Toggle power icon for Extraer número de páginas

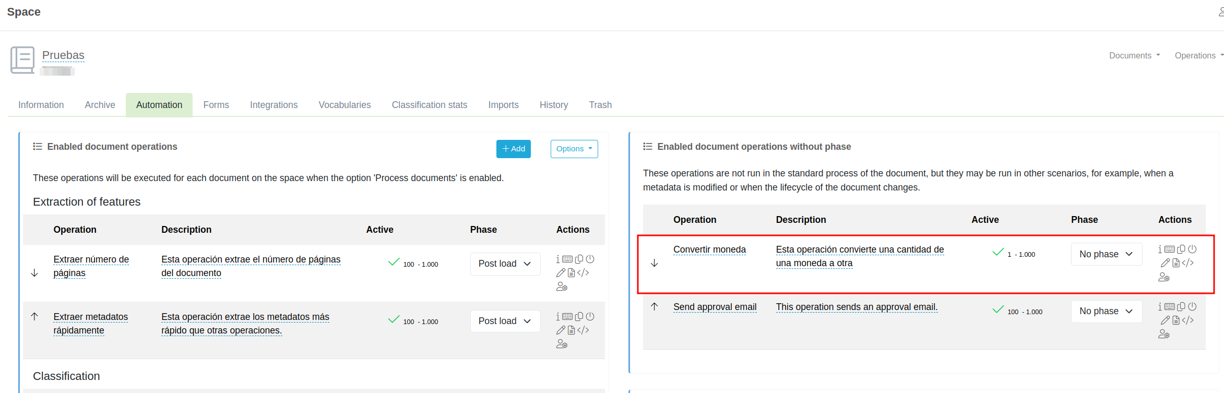[x=590, y=259]
